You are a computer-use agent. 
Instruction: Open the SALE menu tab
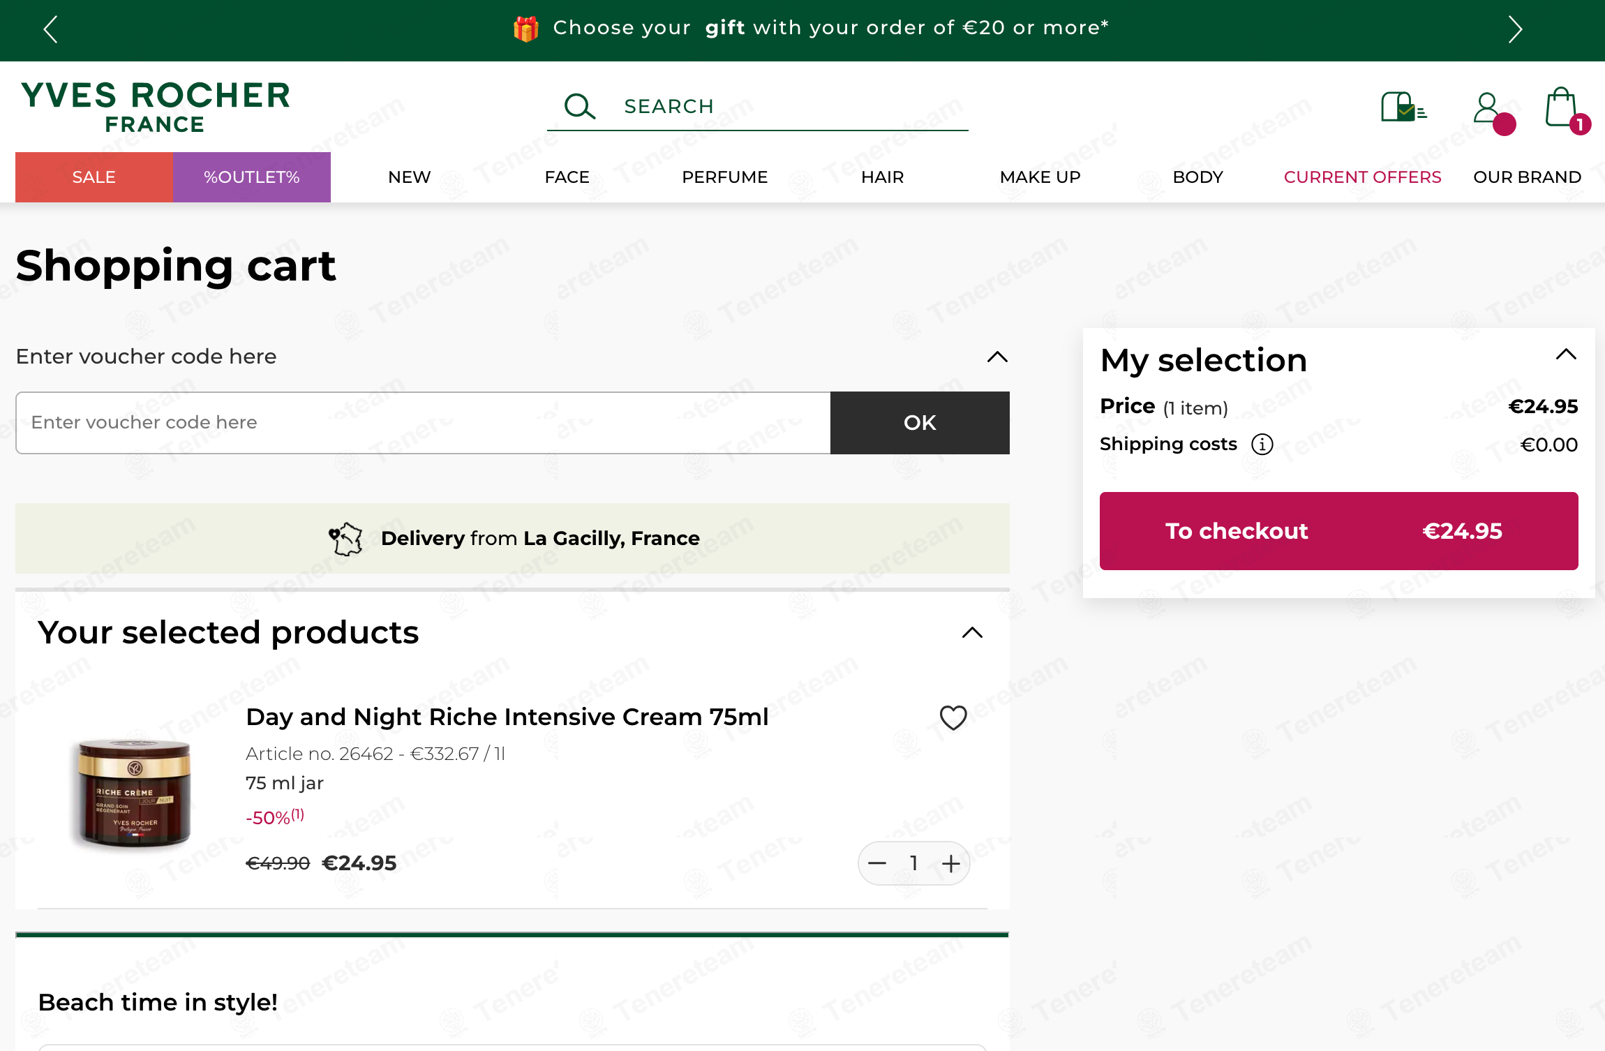94,177
